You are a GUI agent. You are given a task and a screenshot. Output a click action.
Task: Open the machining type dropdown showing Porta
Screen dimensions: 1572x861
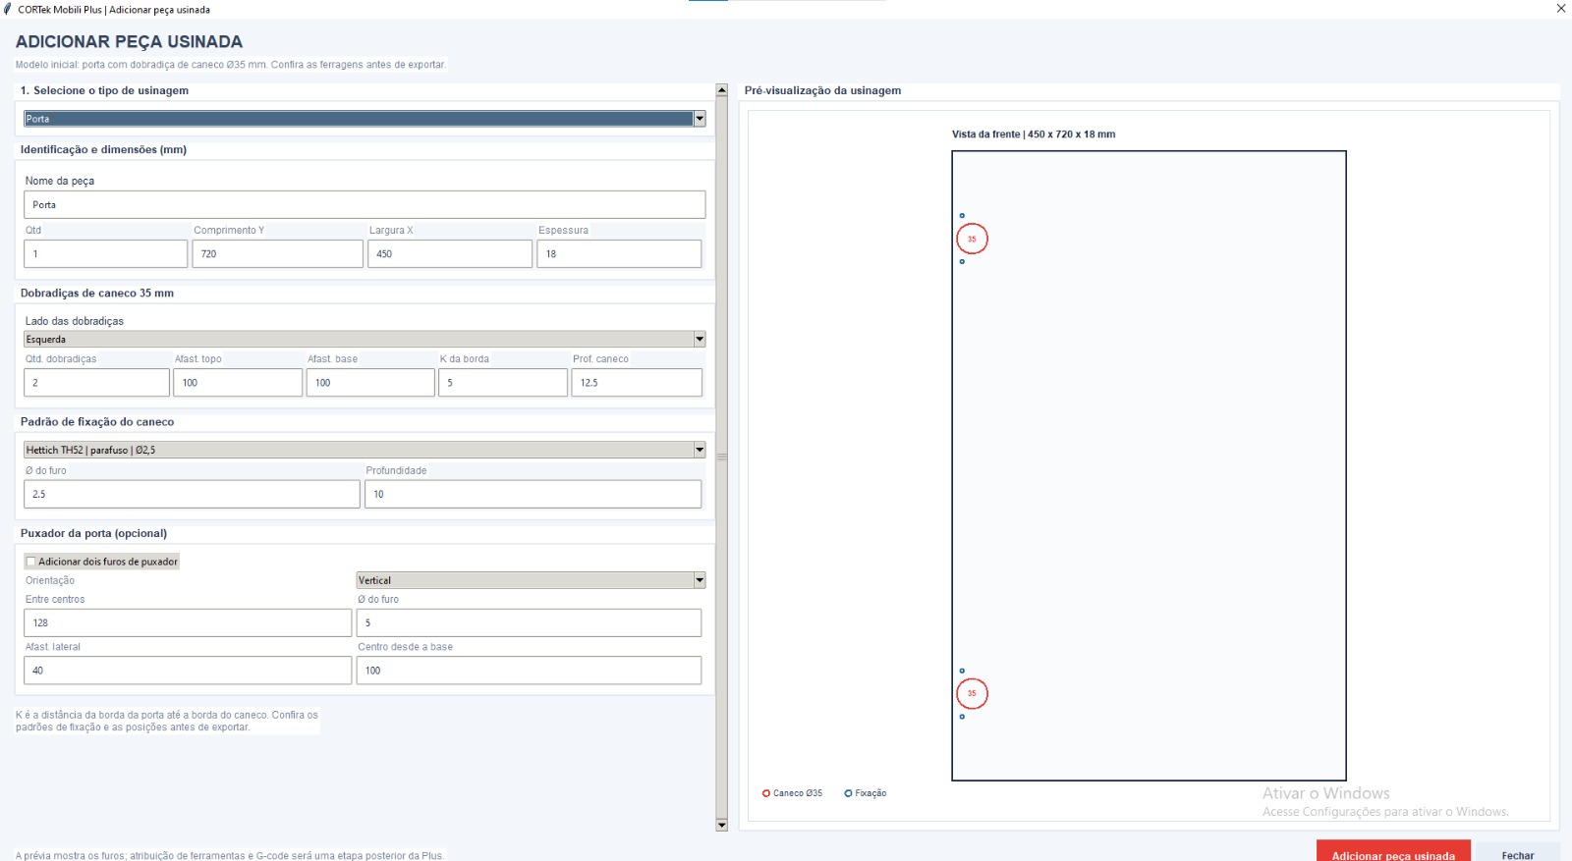[x=365, y=119]
